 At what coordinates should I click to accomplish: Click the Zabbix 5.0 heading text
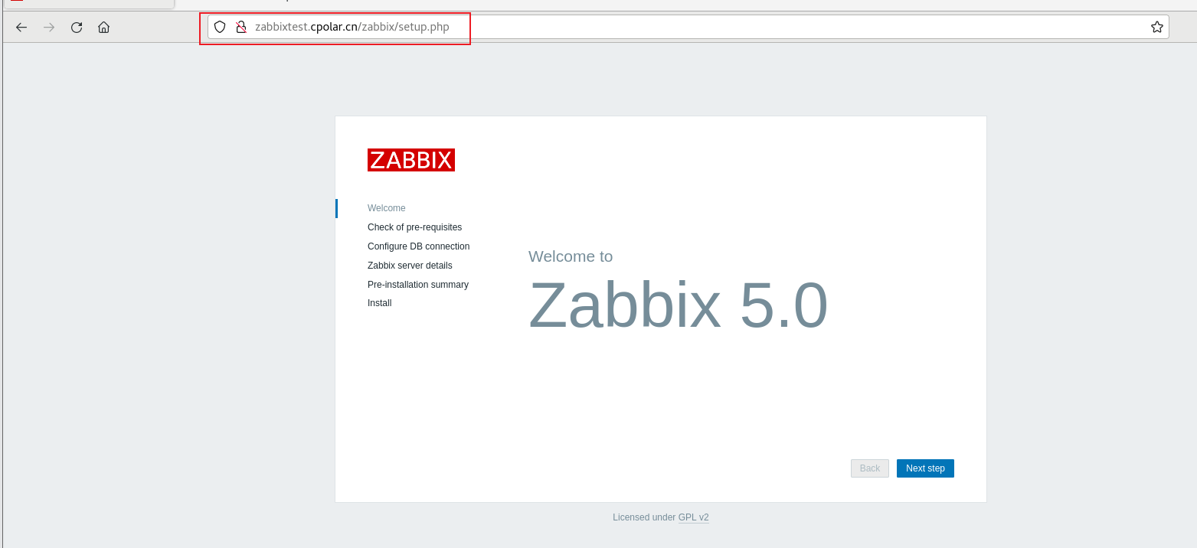678,305
